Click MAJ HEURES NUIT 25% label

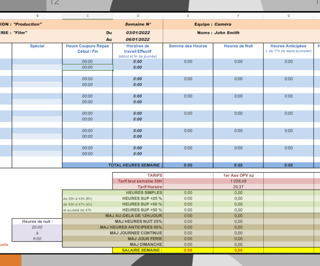(x=138, y=222)
